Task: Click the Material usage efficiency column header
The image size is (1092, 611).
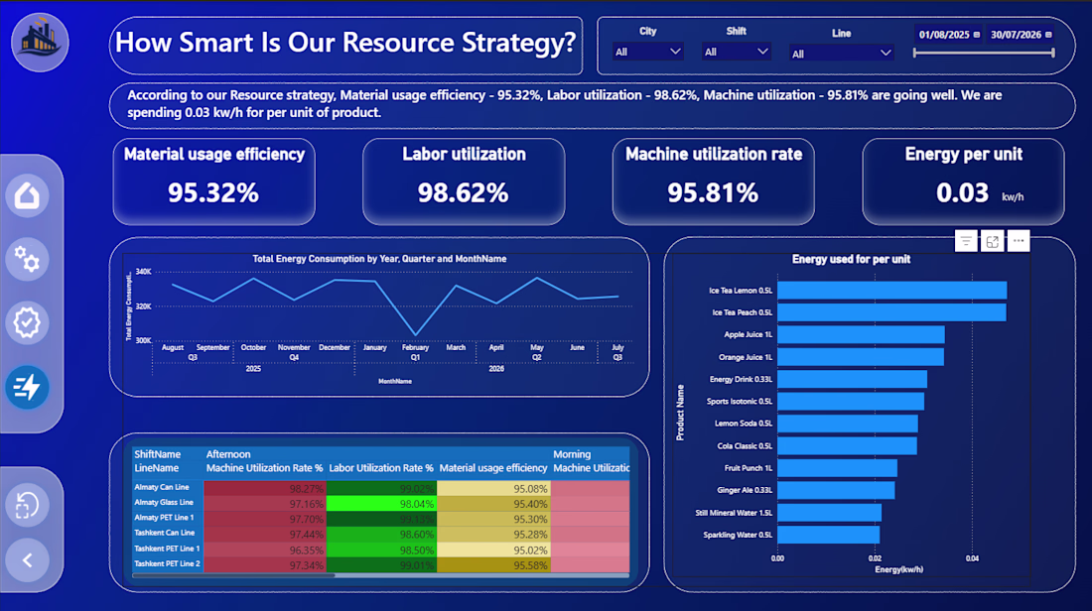Action: (493, 468)
